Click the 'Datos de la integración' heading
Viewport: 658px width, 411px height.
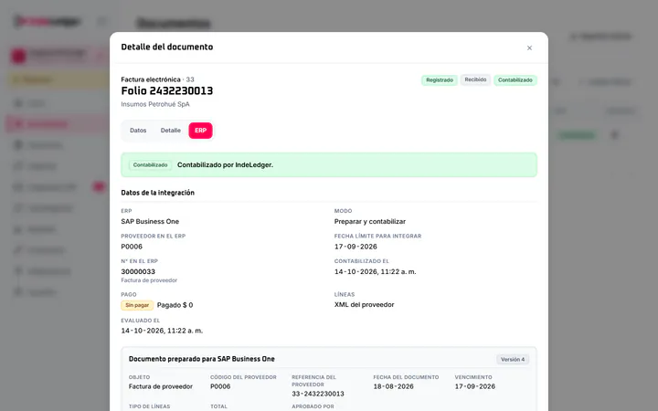tap(158, 193)
